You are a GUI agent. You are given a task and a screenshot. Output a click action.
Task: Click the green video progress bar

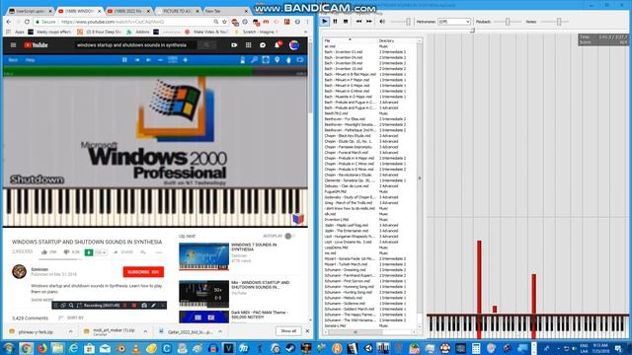pyautogui.click(x=128, y=72)
